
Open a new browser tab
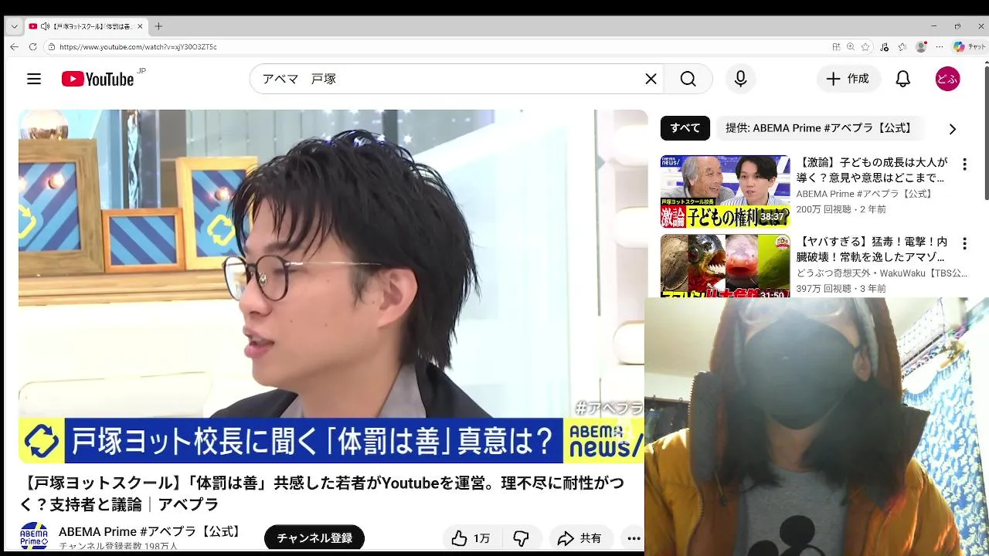coord(158,26)
